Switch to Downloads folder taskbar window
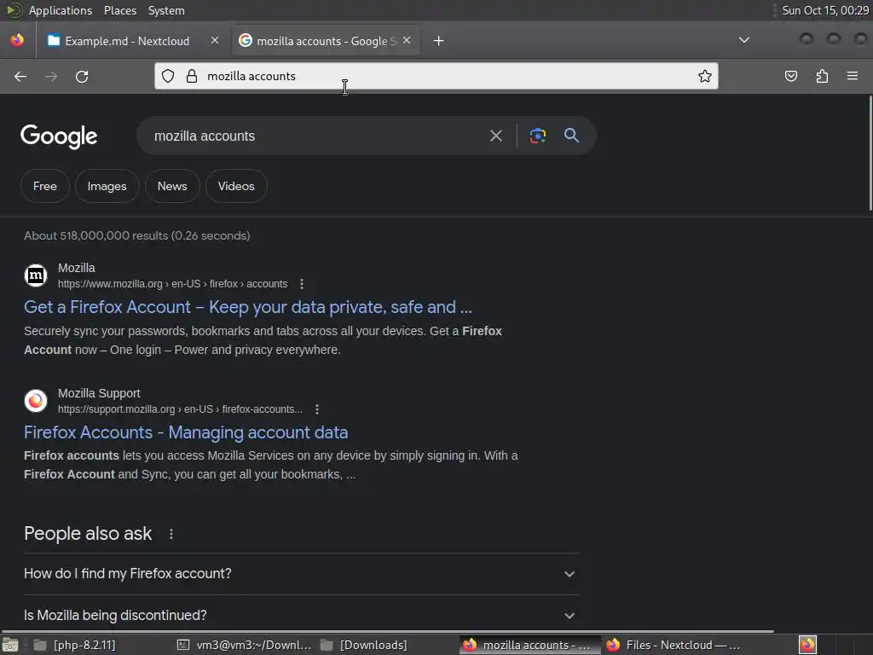Screen dimensions: 873x655 pyautogui.click(x=363, y=645)
